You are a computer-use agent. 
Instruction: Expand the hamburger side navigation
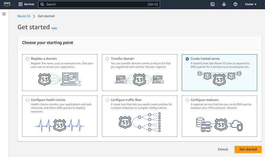[x=4, y=14]
